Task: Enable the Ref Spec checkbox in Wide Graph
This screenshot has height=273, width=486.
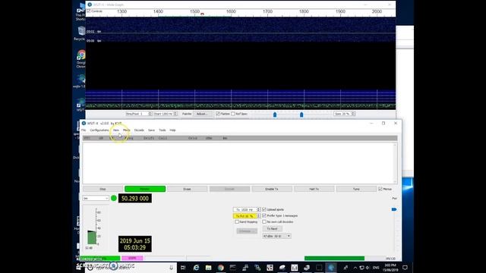Action: (x=233, y=114)
